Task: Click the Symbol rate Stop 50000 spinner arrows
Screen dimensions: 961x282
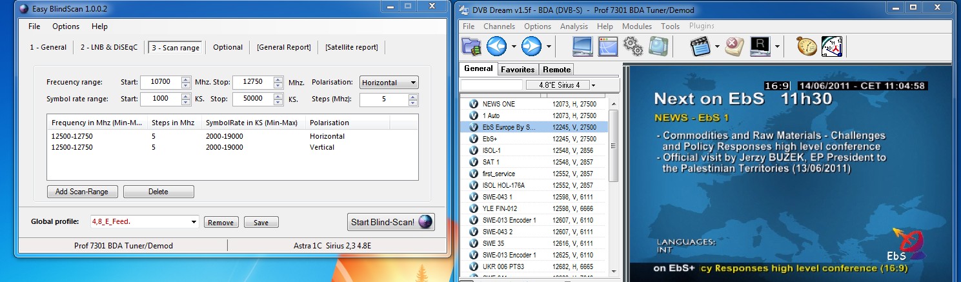Action: (x=278, y=99)
